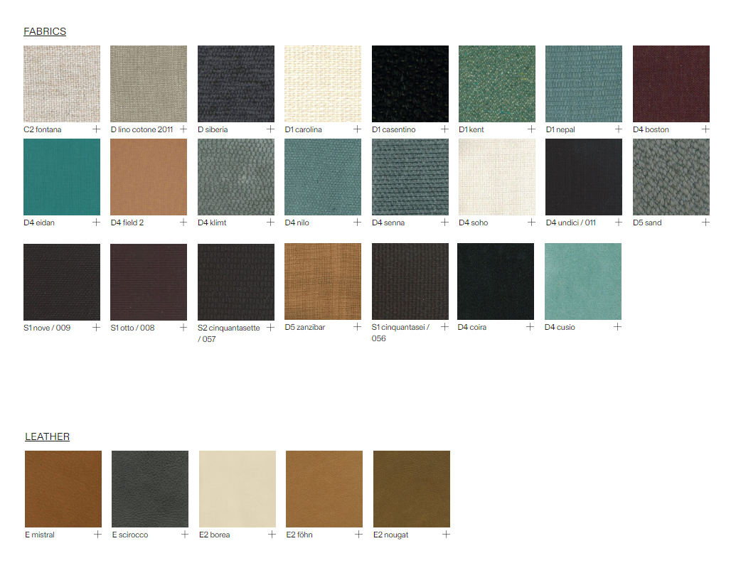Pick the E2 borea cream leather swatch

[238, 489]
